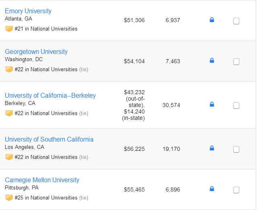Open the Georgetown University page link

36,51
